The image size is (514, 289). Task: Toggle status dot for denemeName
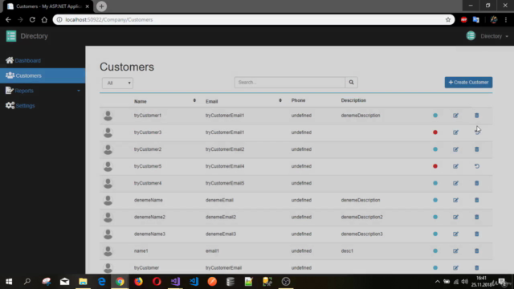[x=435, y=200]
